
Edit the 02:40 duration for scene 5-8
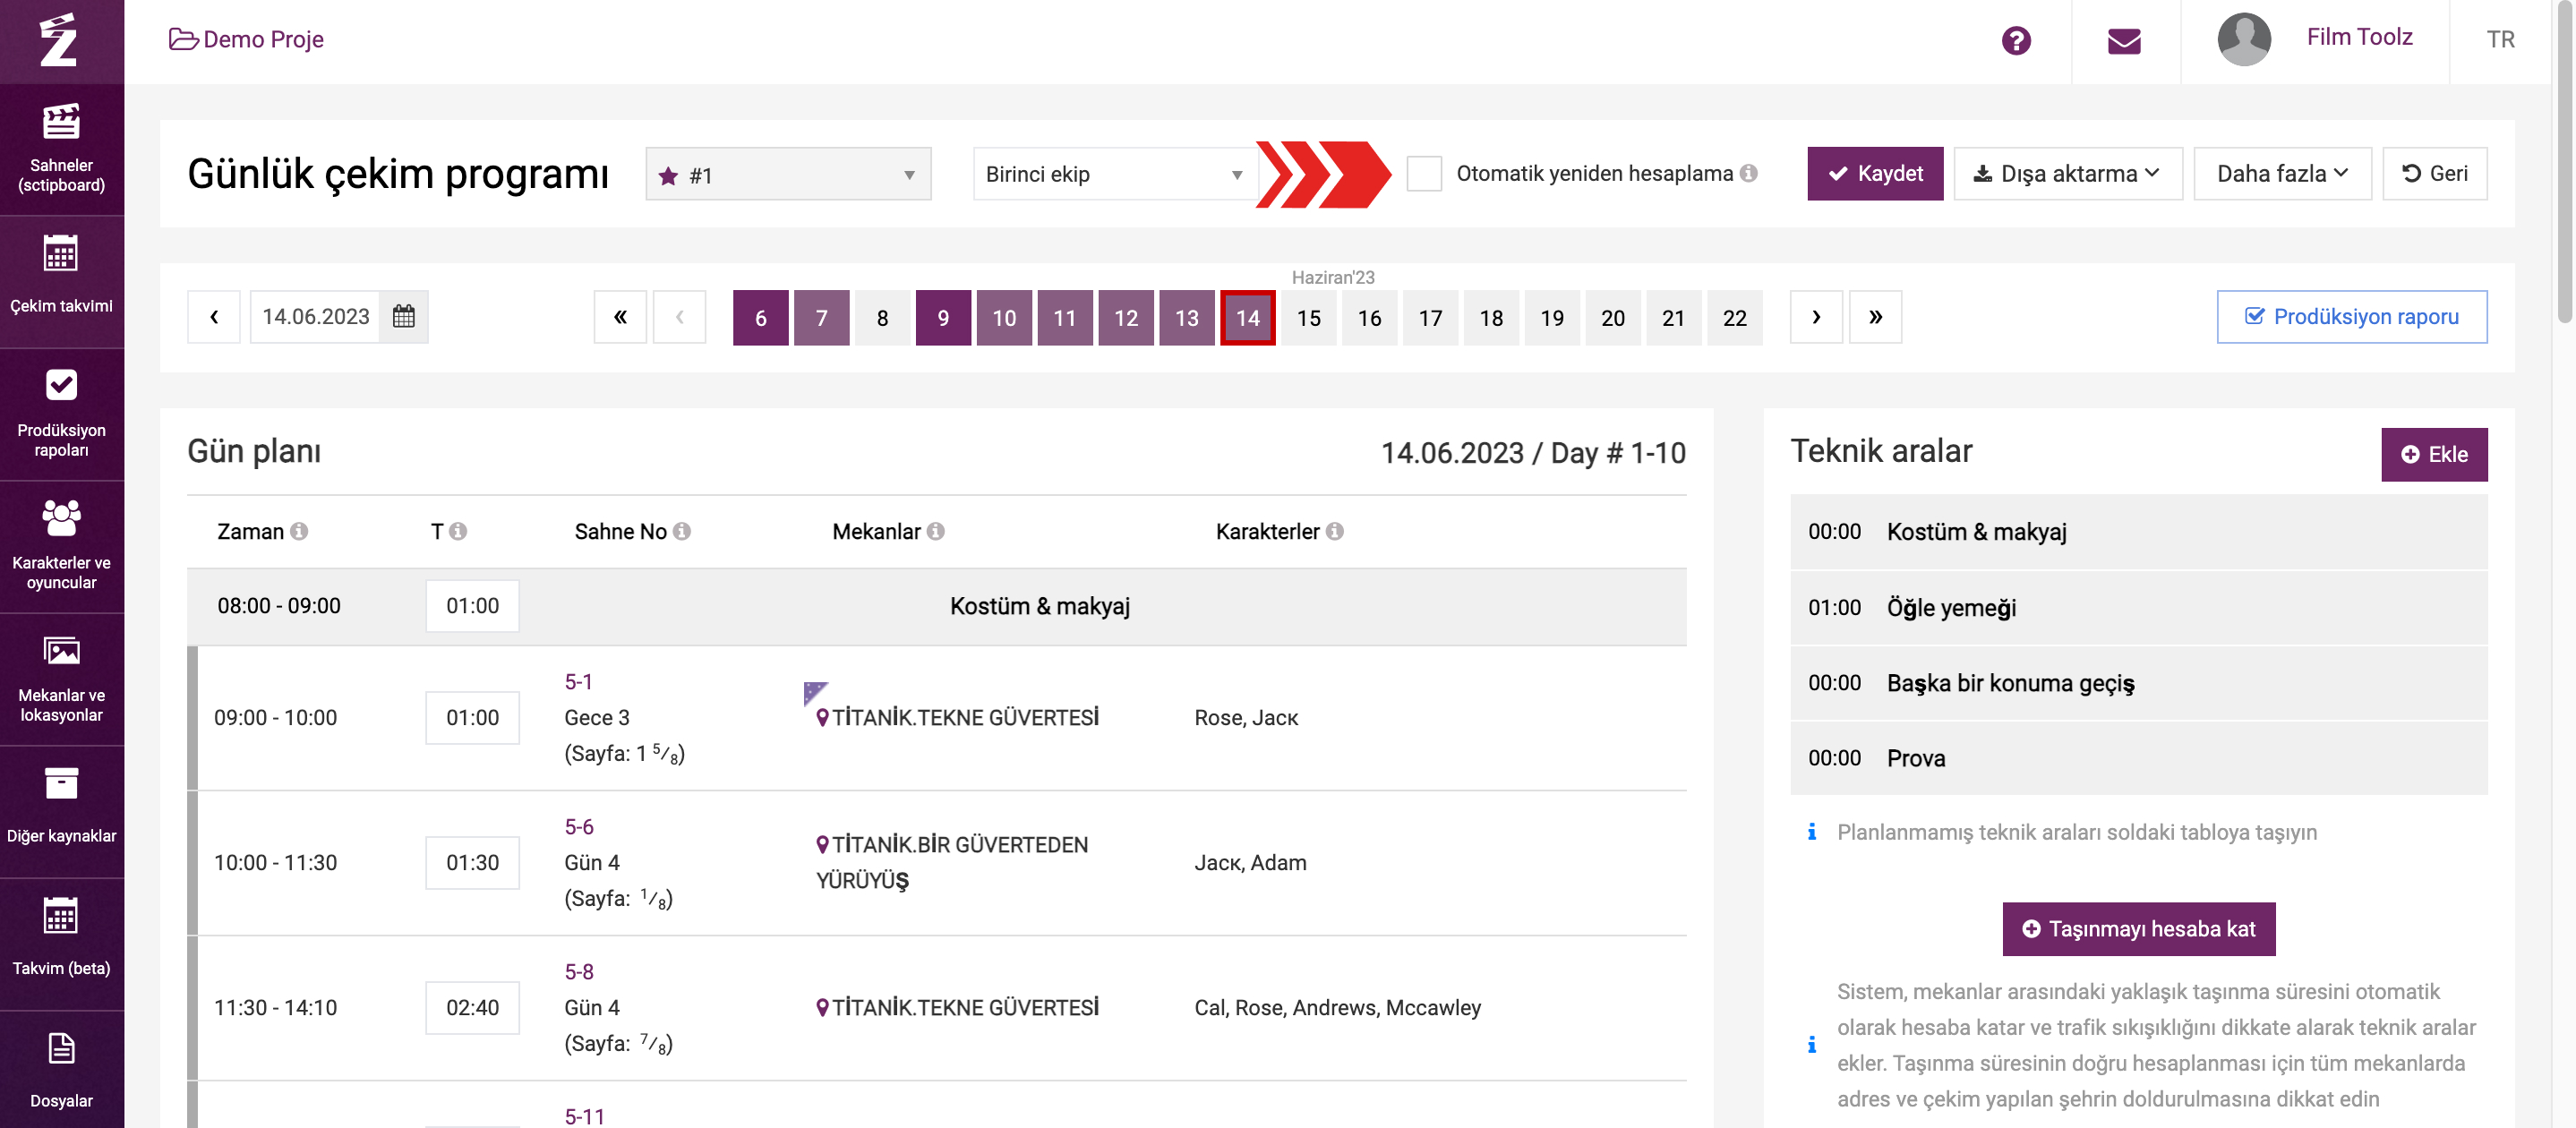click(472, 1008)
